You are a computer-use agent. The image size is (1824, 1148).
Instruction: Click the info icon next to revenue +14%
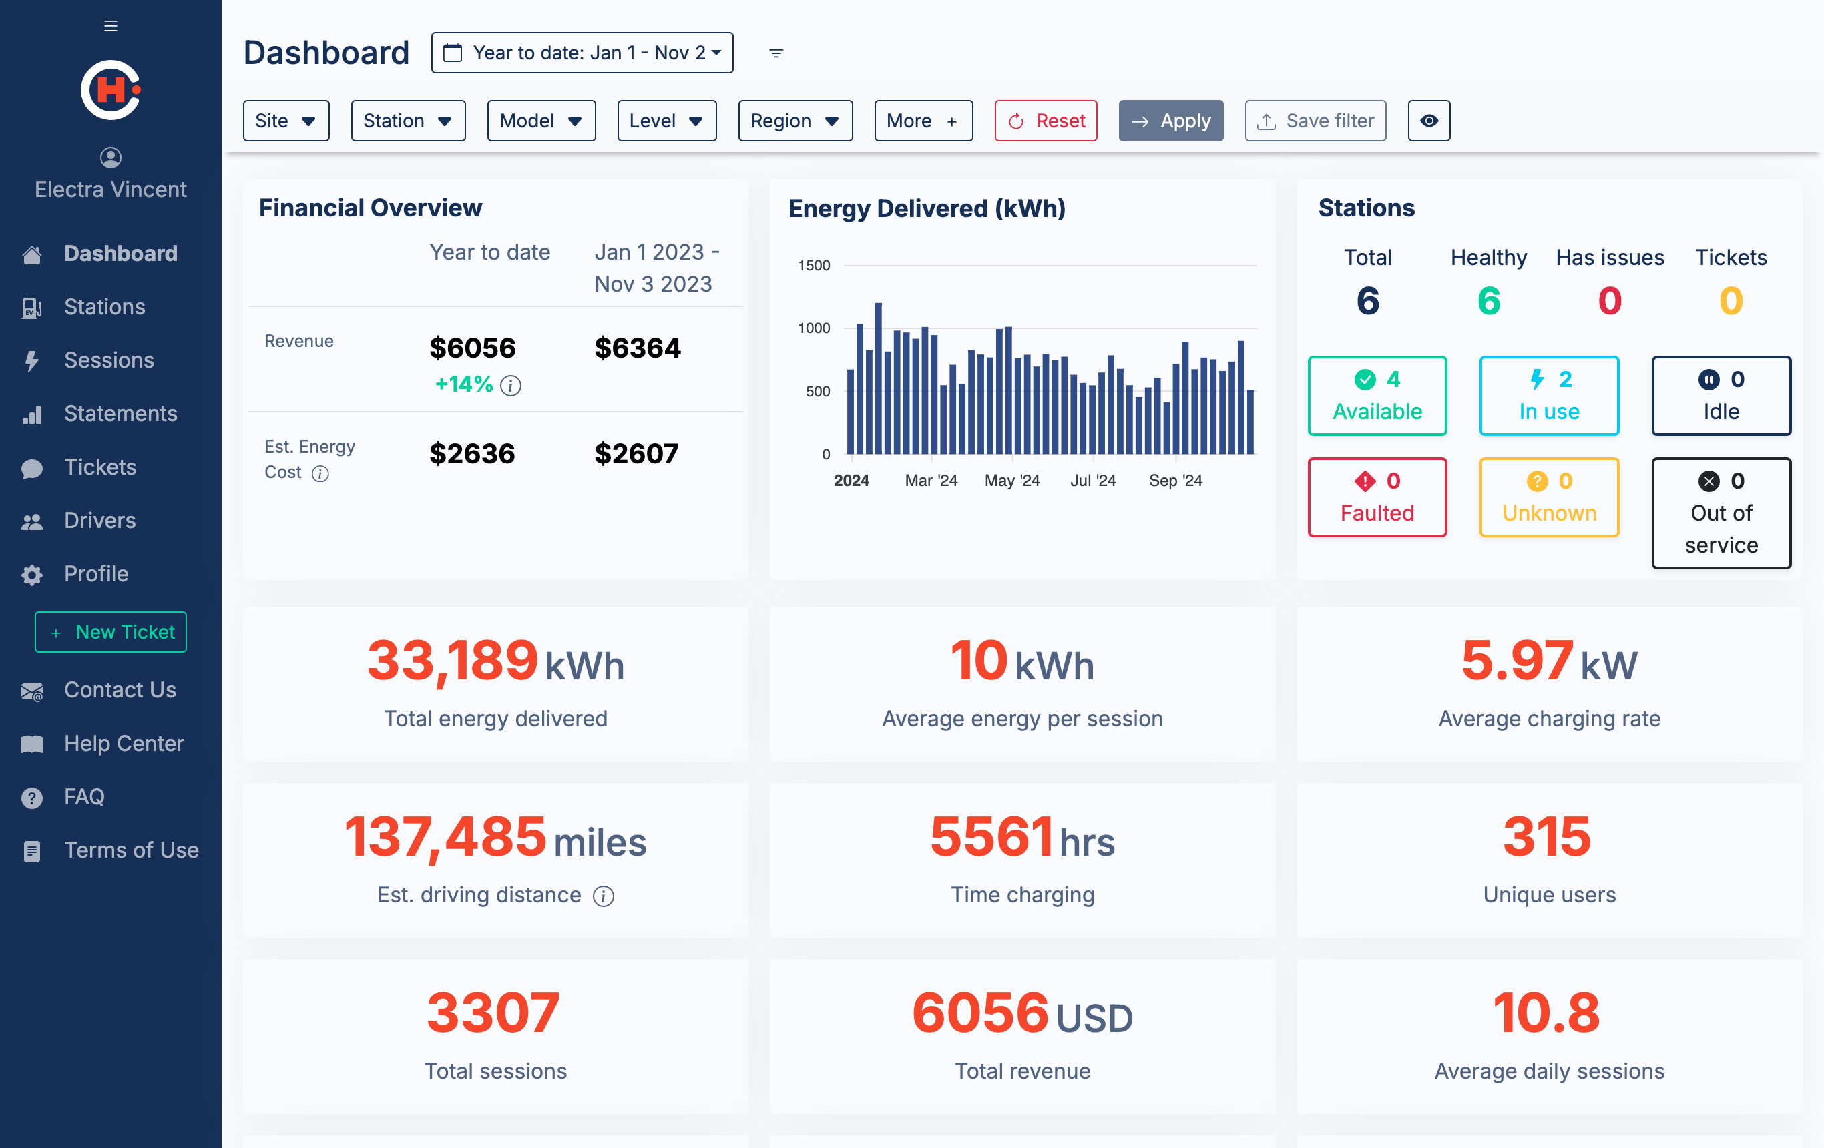pyautogui.click(x=511, y=385)
